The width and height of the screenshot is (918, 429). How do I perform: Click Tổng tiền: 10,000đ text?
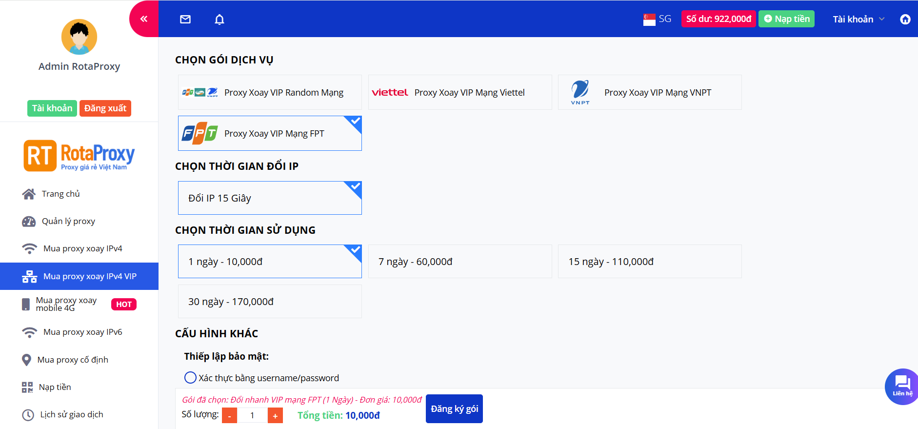(339, 415)
